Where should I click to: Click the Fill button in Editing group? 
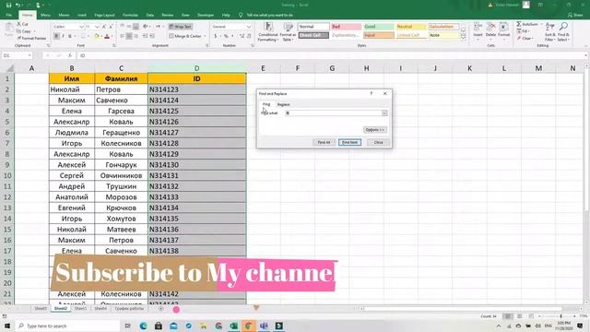point(524,31)
